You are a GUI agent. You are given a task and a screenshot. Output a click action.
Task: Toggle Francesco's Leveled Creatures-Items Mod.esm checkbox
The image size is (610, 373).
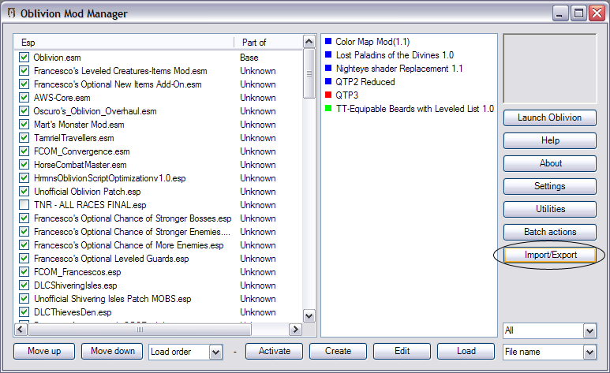click(24, 71)
